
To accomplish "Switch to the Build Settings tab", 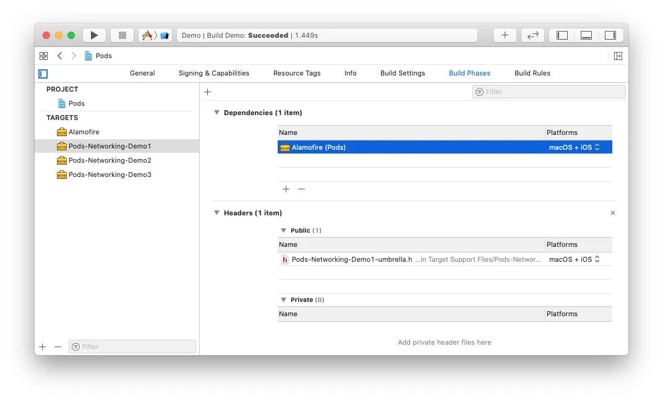I will [x=403, y=73].
